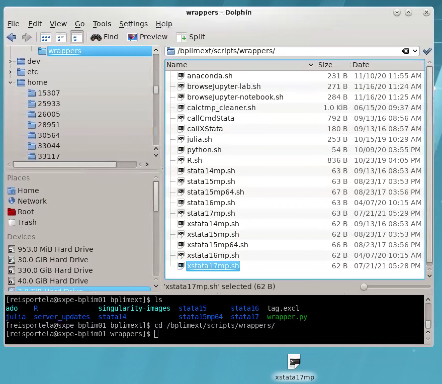Toggle the Preview button
442x384 pixels.
tap(147, 37)
